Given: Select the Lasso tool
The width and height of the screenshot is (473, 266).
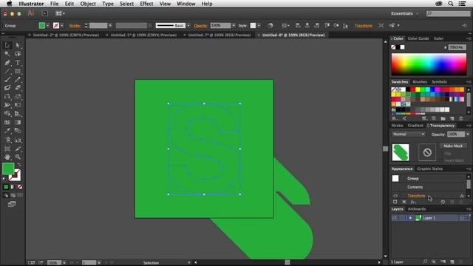Looking at the screenshot, I should click(18, 54).
